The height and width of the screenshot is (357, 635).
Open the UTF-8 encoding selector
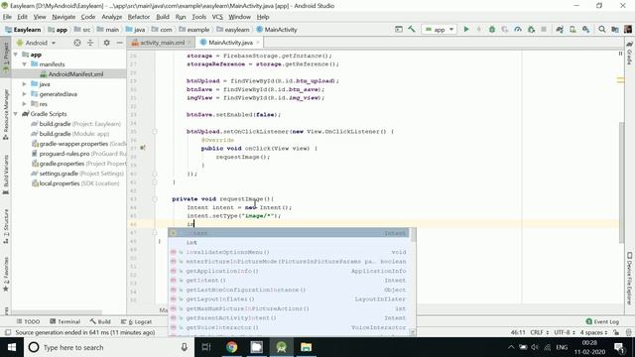point(565,332)
